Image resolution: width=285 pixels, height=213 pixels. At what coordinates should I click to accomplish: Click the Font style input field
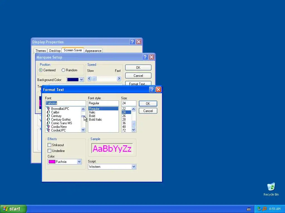tap(103, 103)
